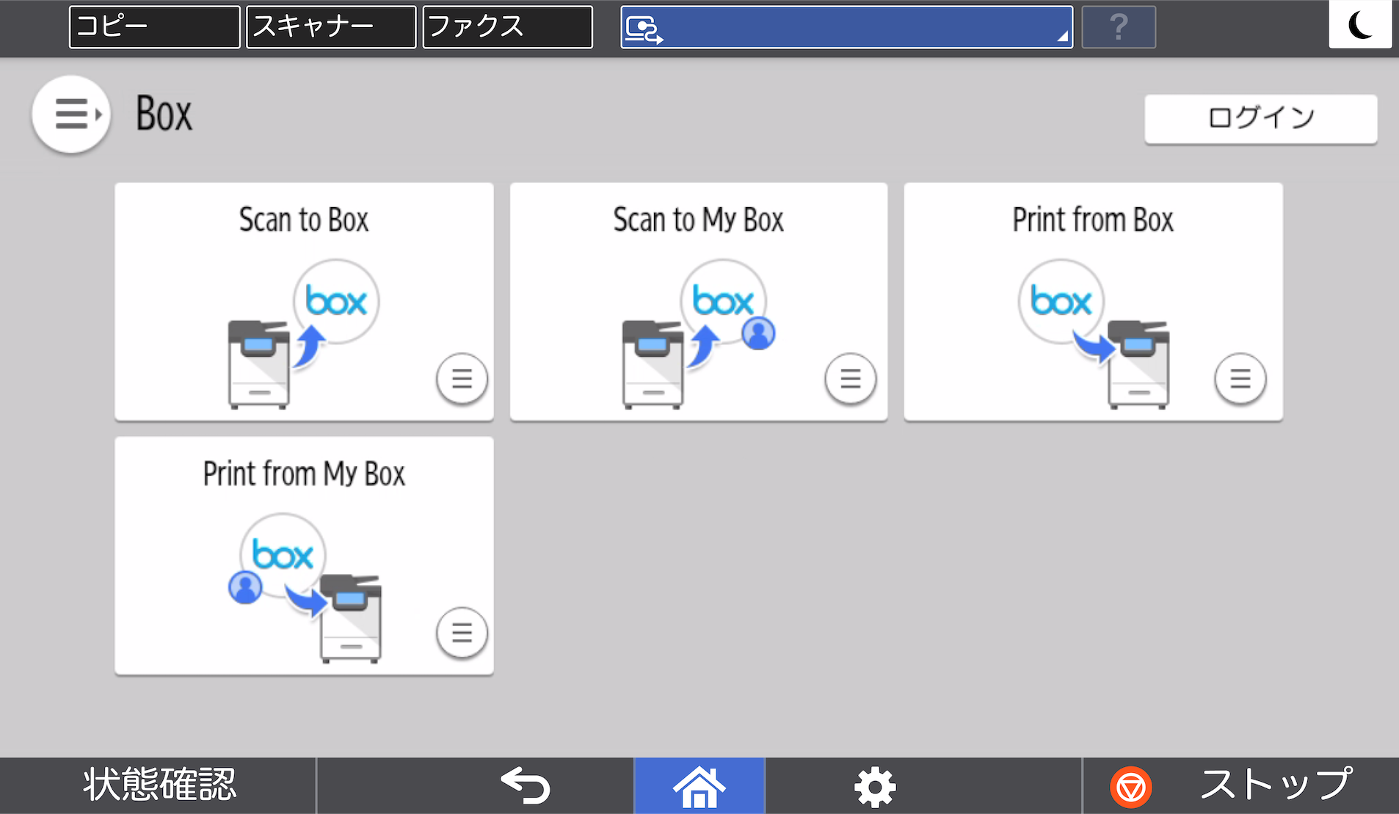Switch to the ファクス tab
1399x814 pixels.
tap(507, 26)
